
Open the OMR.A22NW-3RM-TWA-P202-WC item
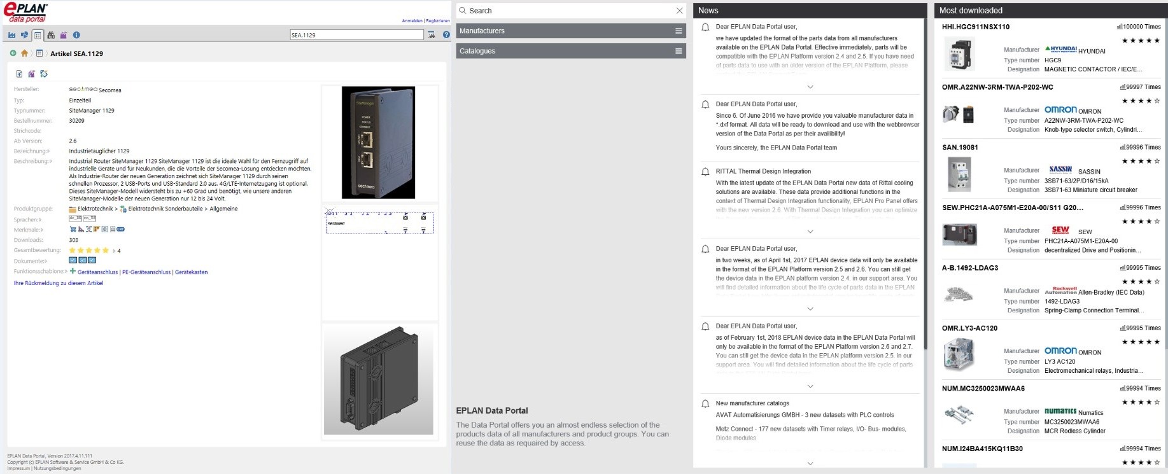997,87
